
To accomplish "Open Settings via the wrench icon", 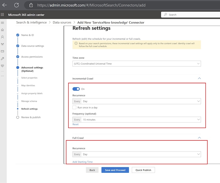I will click(x=3, y=59).
